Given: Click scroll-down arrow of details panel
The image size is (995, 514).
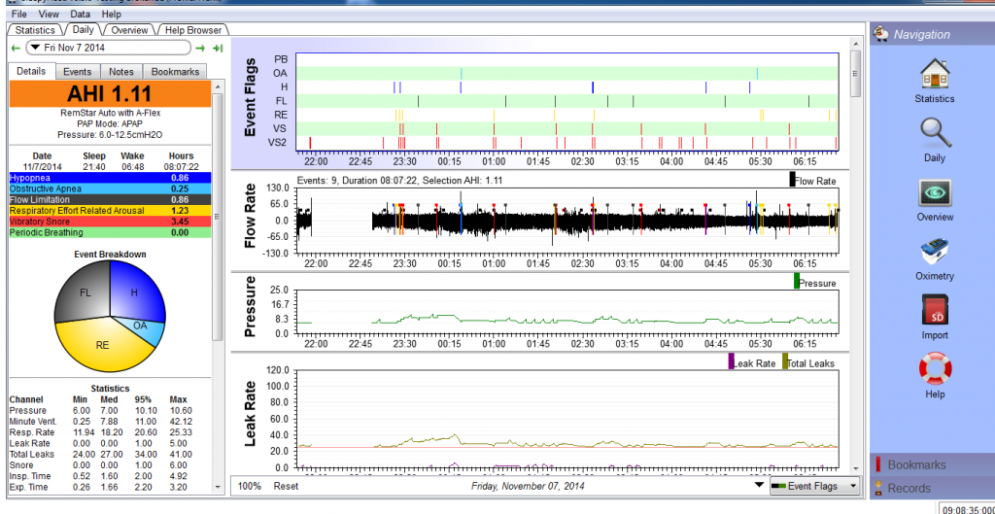Looking at the screenshot, I should point(217,488).
